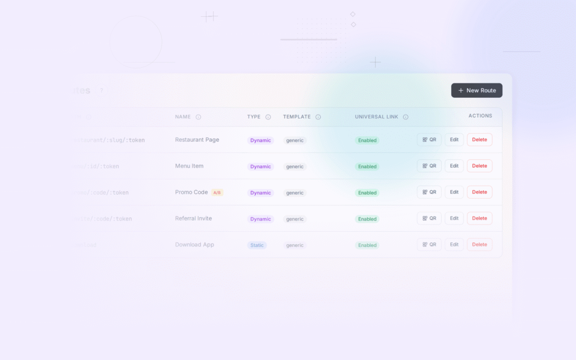Viewport: 576px width, 360px height.
Task: Click Enabled status in Promo Code row
Action: click(x=367, y=192)
